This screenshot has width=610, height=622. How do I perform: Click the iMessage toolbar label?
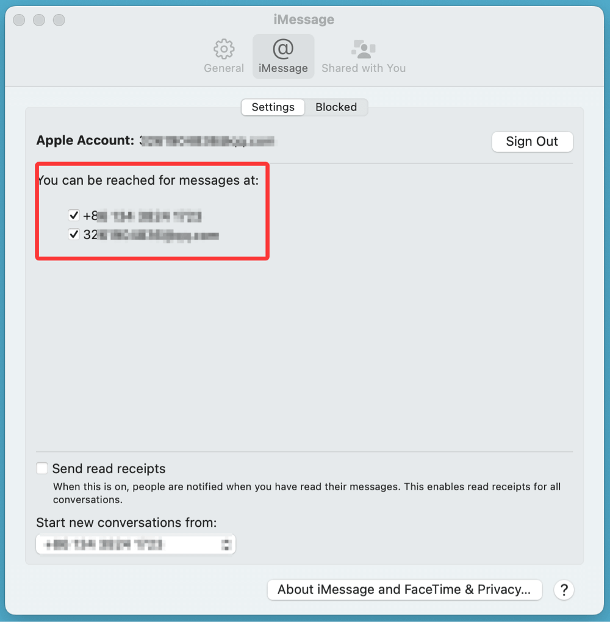pyautogui.click(x=283, y=68)
